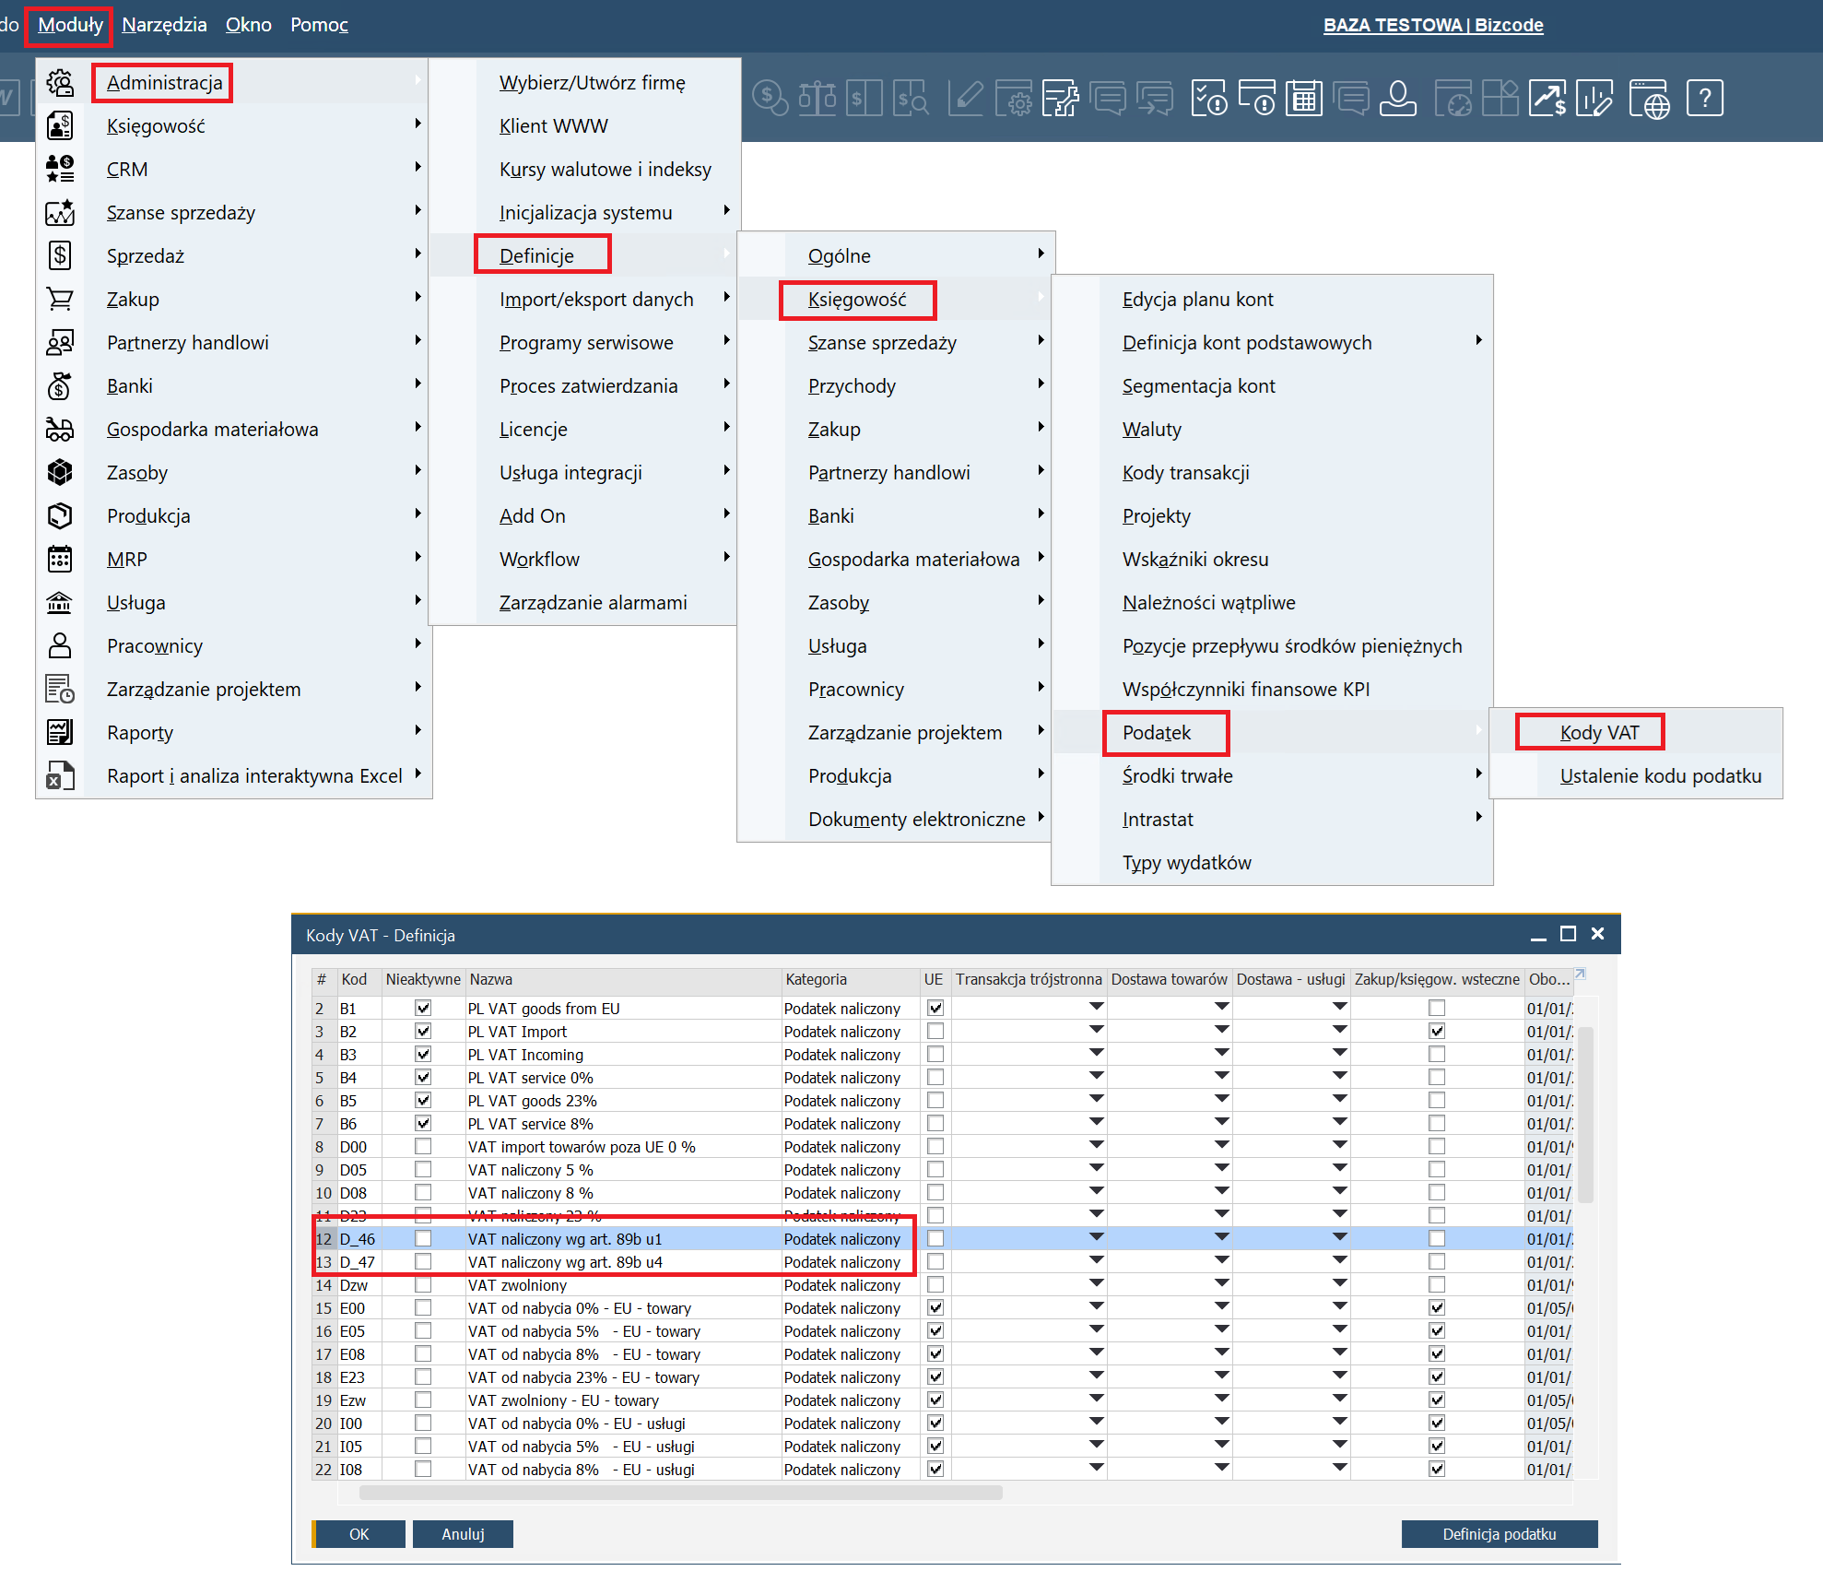The width and height of the screenshot is (1823, 1571).
Task: Click the gauge dashboard toolbar icon
Action: tap(1453, 98)
